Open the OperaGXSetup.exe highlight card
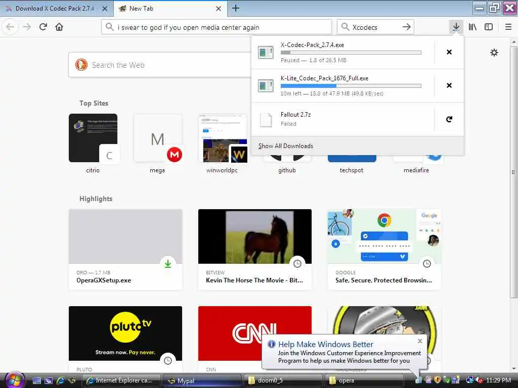The width and height of the screenshot is (518, 388). click(x=125, y=250)
